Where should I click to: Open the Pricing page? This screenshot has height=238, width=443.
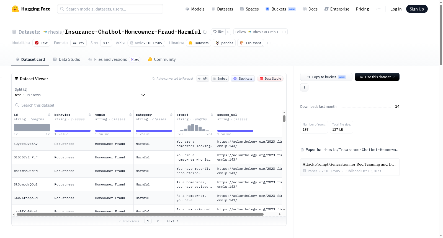[362, 9]
